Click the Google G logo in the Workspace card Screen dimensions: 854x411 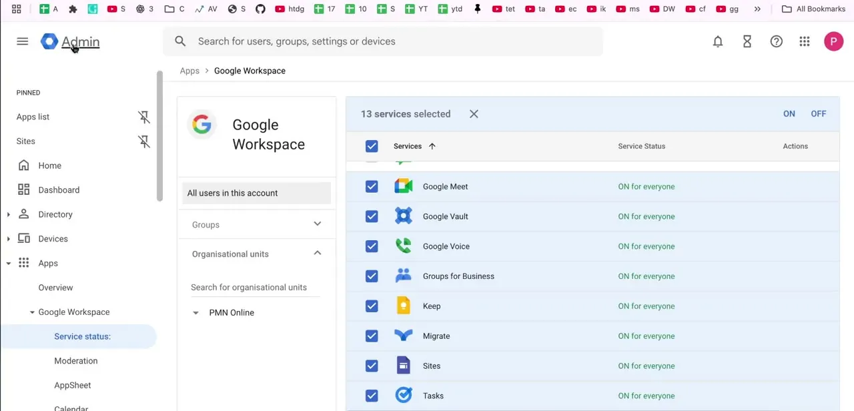pos(201,125)
